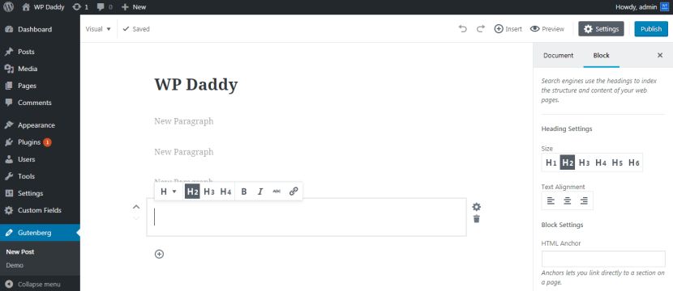673x291 pixels.
Task: Switch to the Block tab
Action: coord(602,55)
